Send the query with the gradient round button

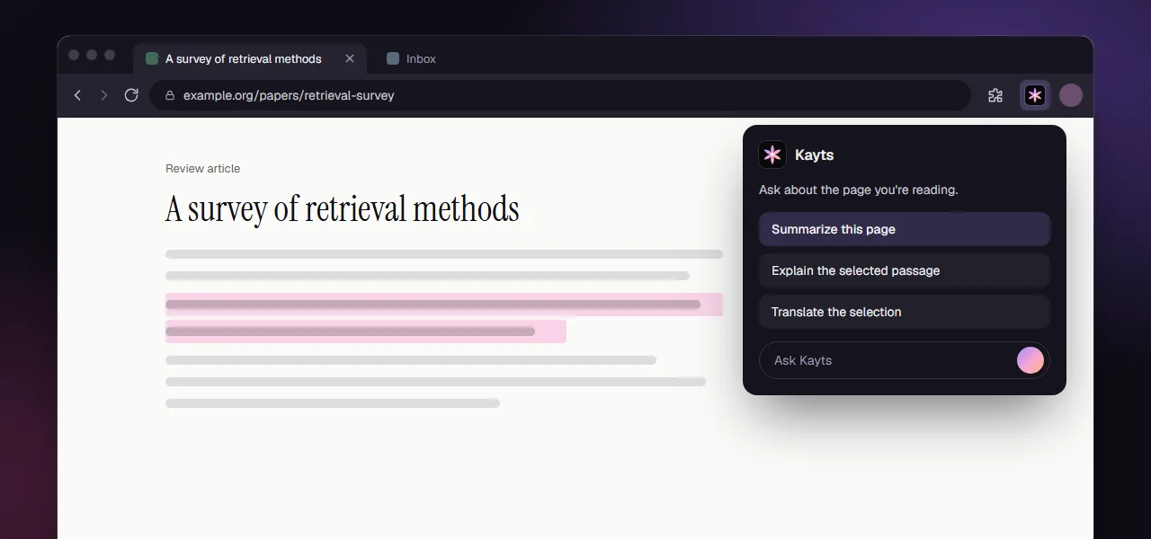pyautogui.click(x=1031, y=360)
